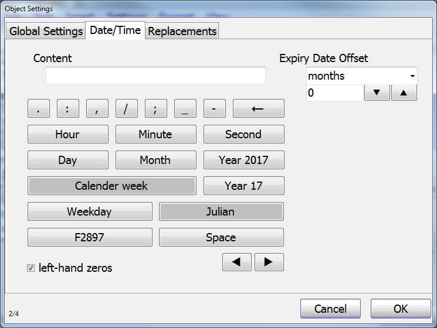The image size is (437, 328).
Task: Toggle the Calender week button
Action: pyautogui.click(x=111, y=186)
